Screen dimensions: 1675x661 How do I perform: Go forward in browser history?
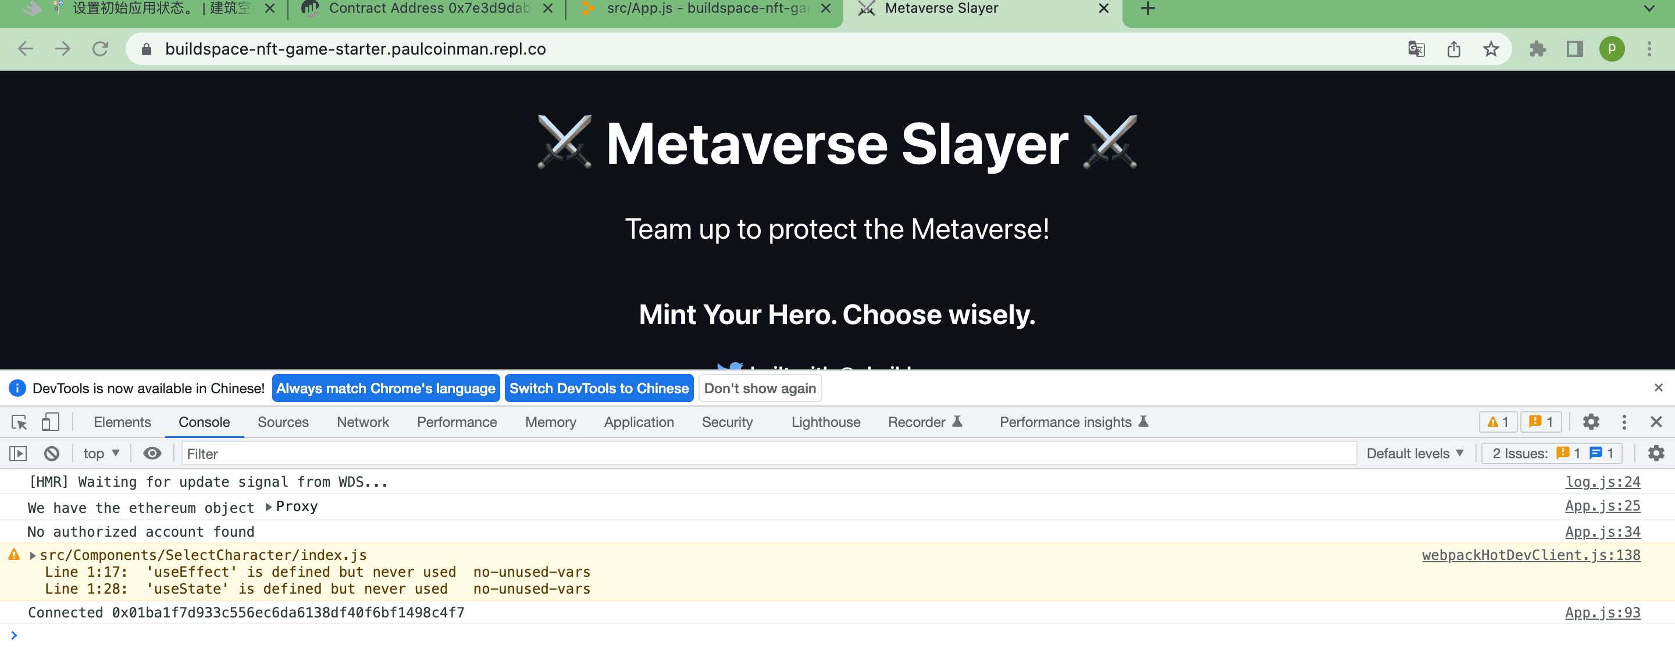[x=63, y=49]
